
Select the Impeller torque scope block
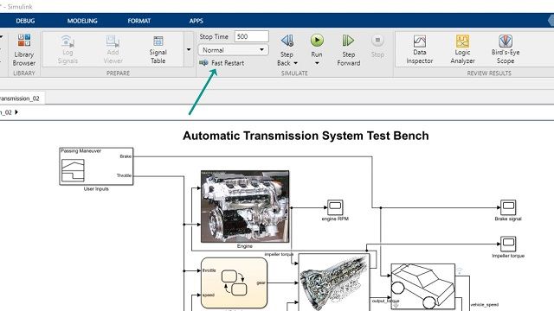point(508,244)
